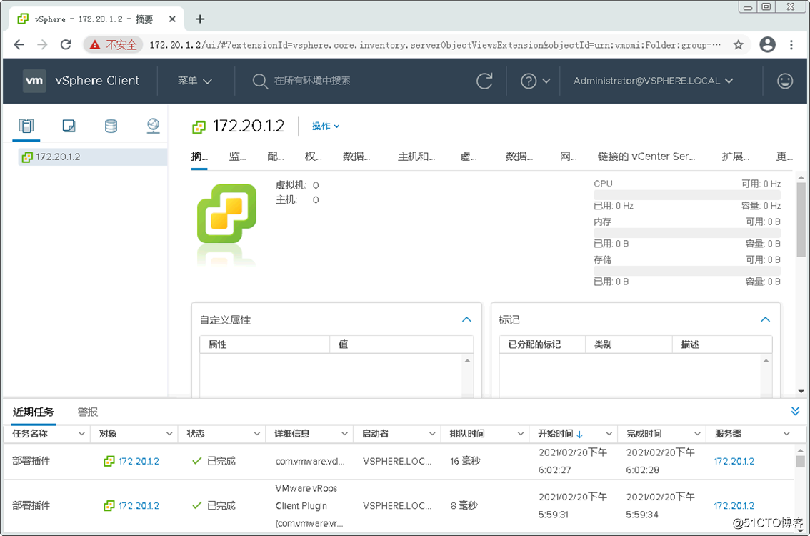Screen dimensions: 810x536
Task: Open 172.20.1.2 object link in second task row
Action: click(139, 505)
